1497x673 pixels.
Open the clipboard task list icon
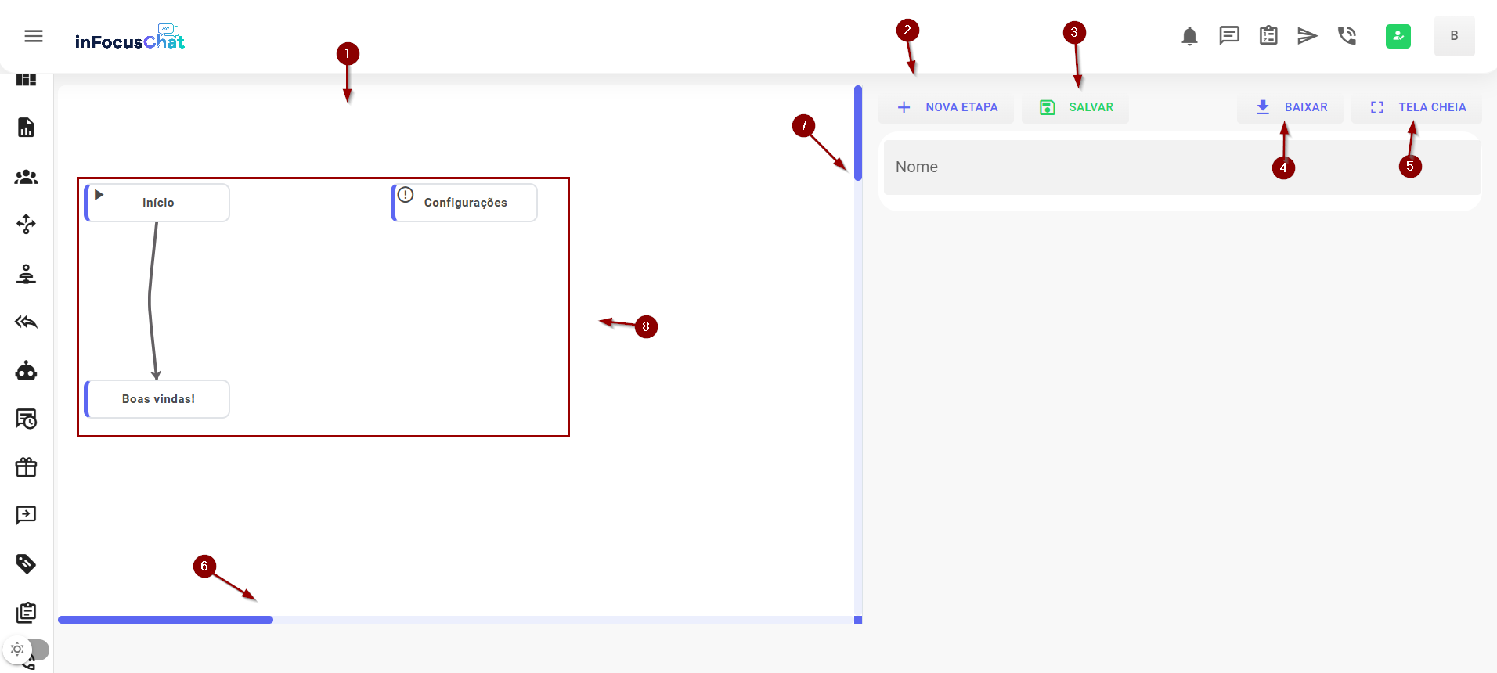pos(1268,36)
